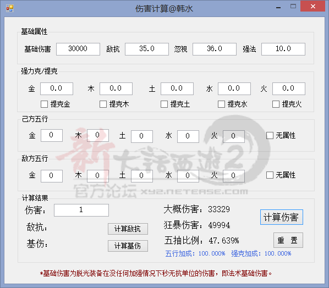Click the 木 field in 敌方五行 group
Viewport: 329px width, 288px height.
coord(98,176)
